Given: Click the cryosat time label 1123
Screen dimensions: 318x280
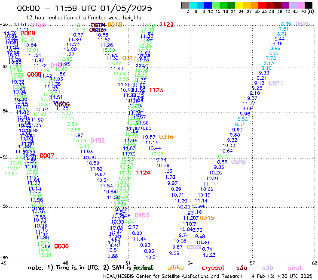Looking at the screenshot, I should [x=156, y=90].
